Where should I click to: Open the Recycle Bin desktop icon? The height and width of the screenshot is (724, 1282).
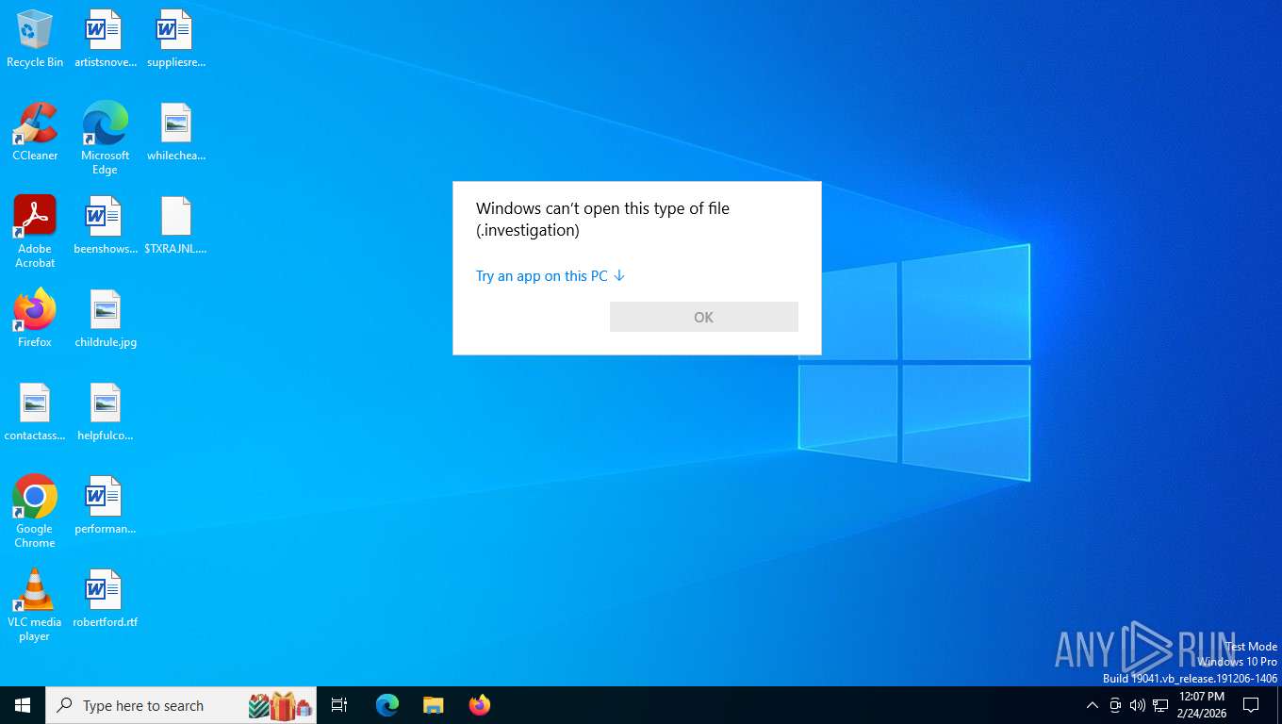[35, 40]
